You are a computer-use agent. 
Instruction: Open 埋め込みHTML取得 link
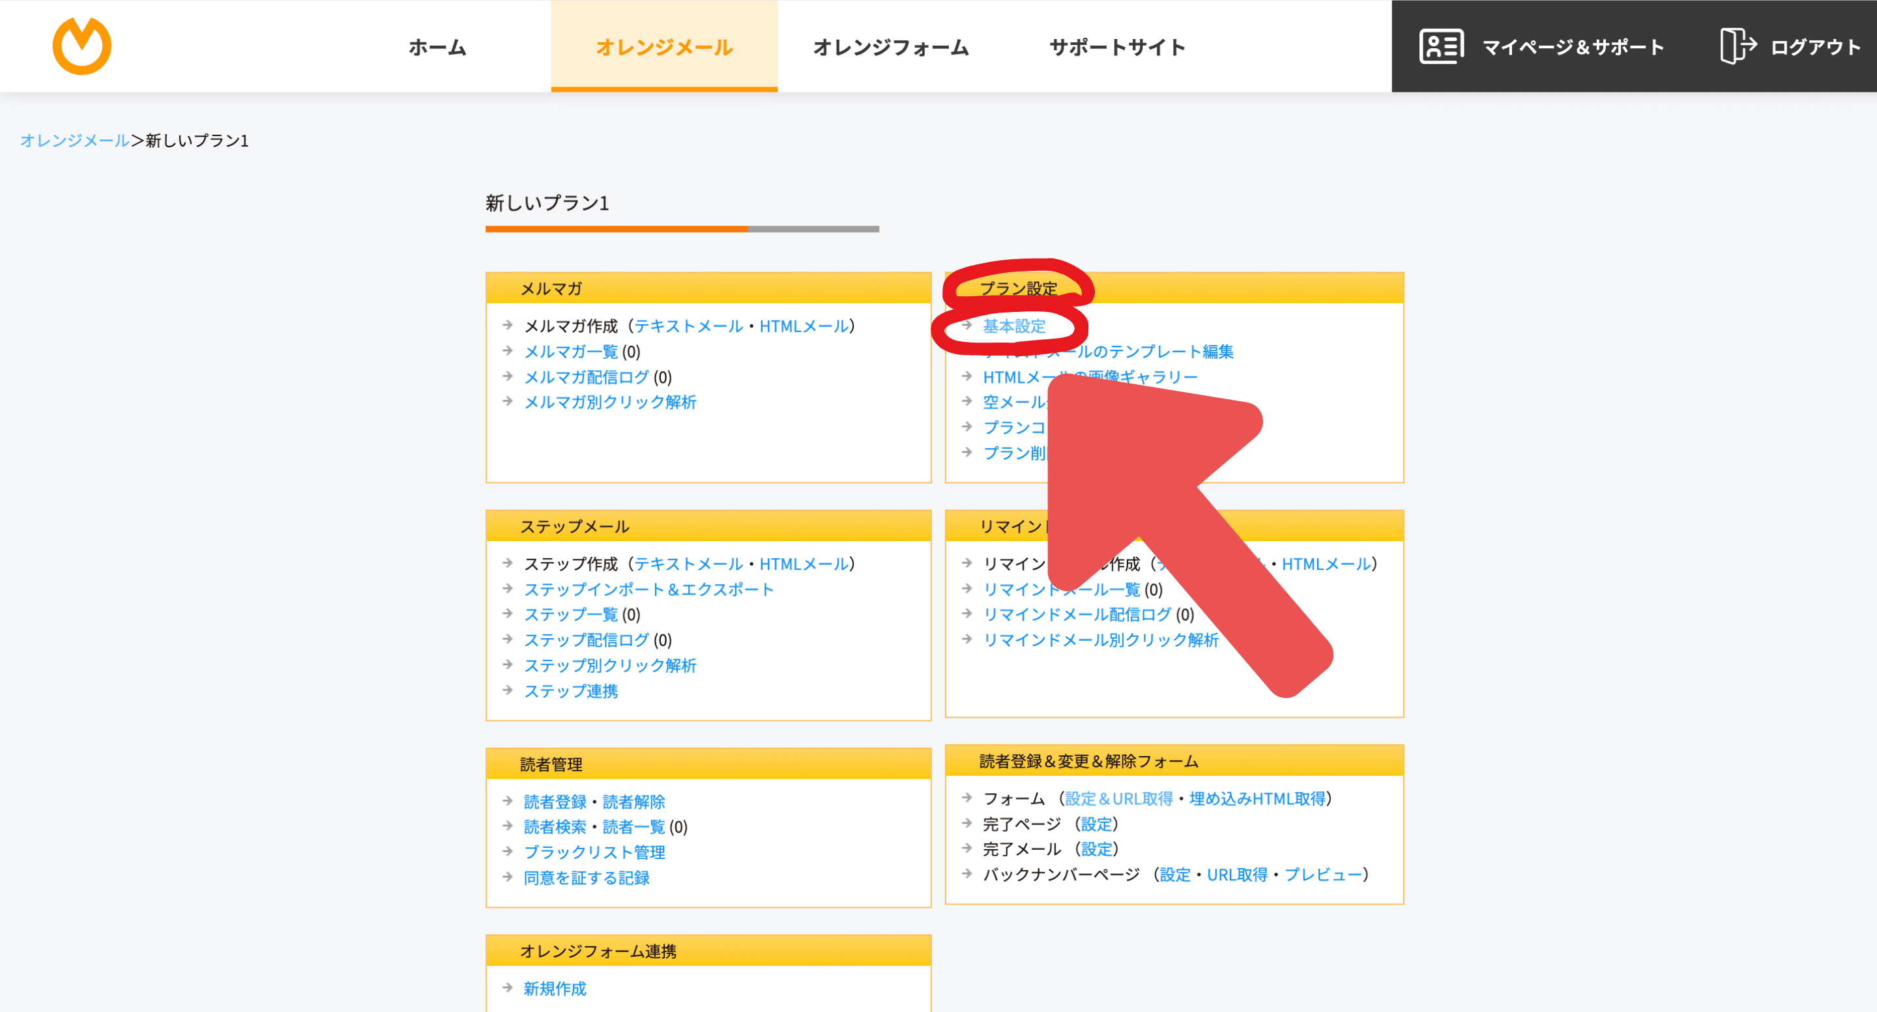tap(1257, 798)
